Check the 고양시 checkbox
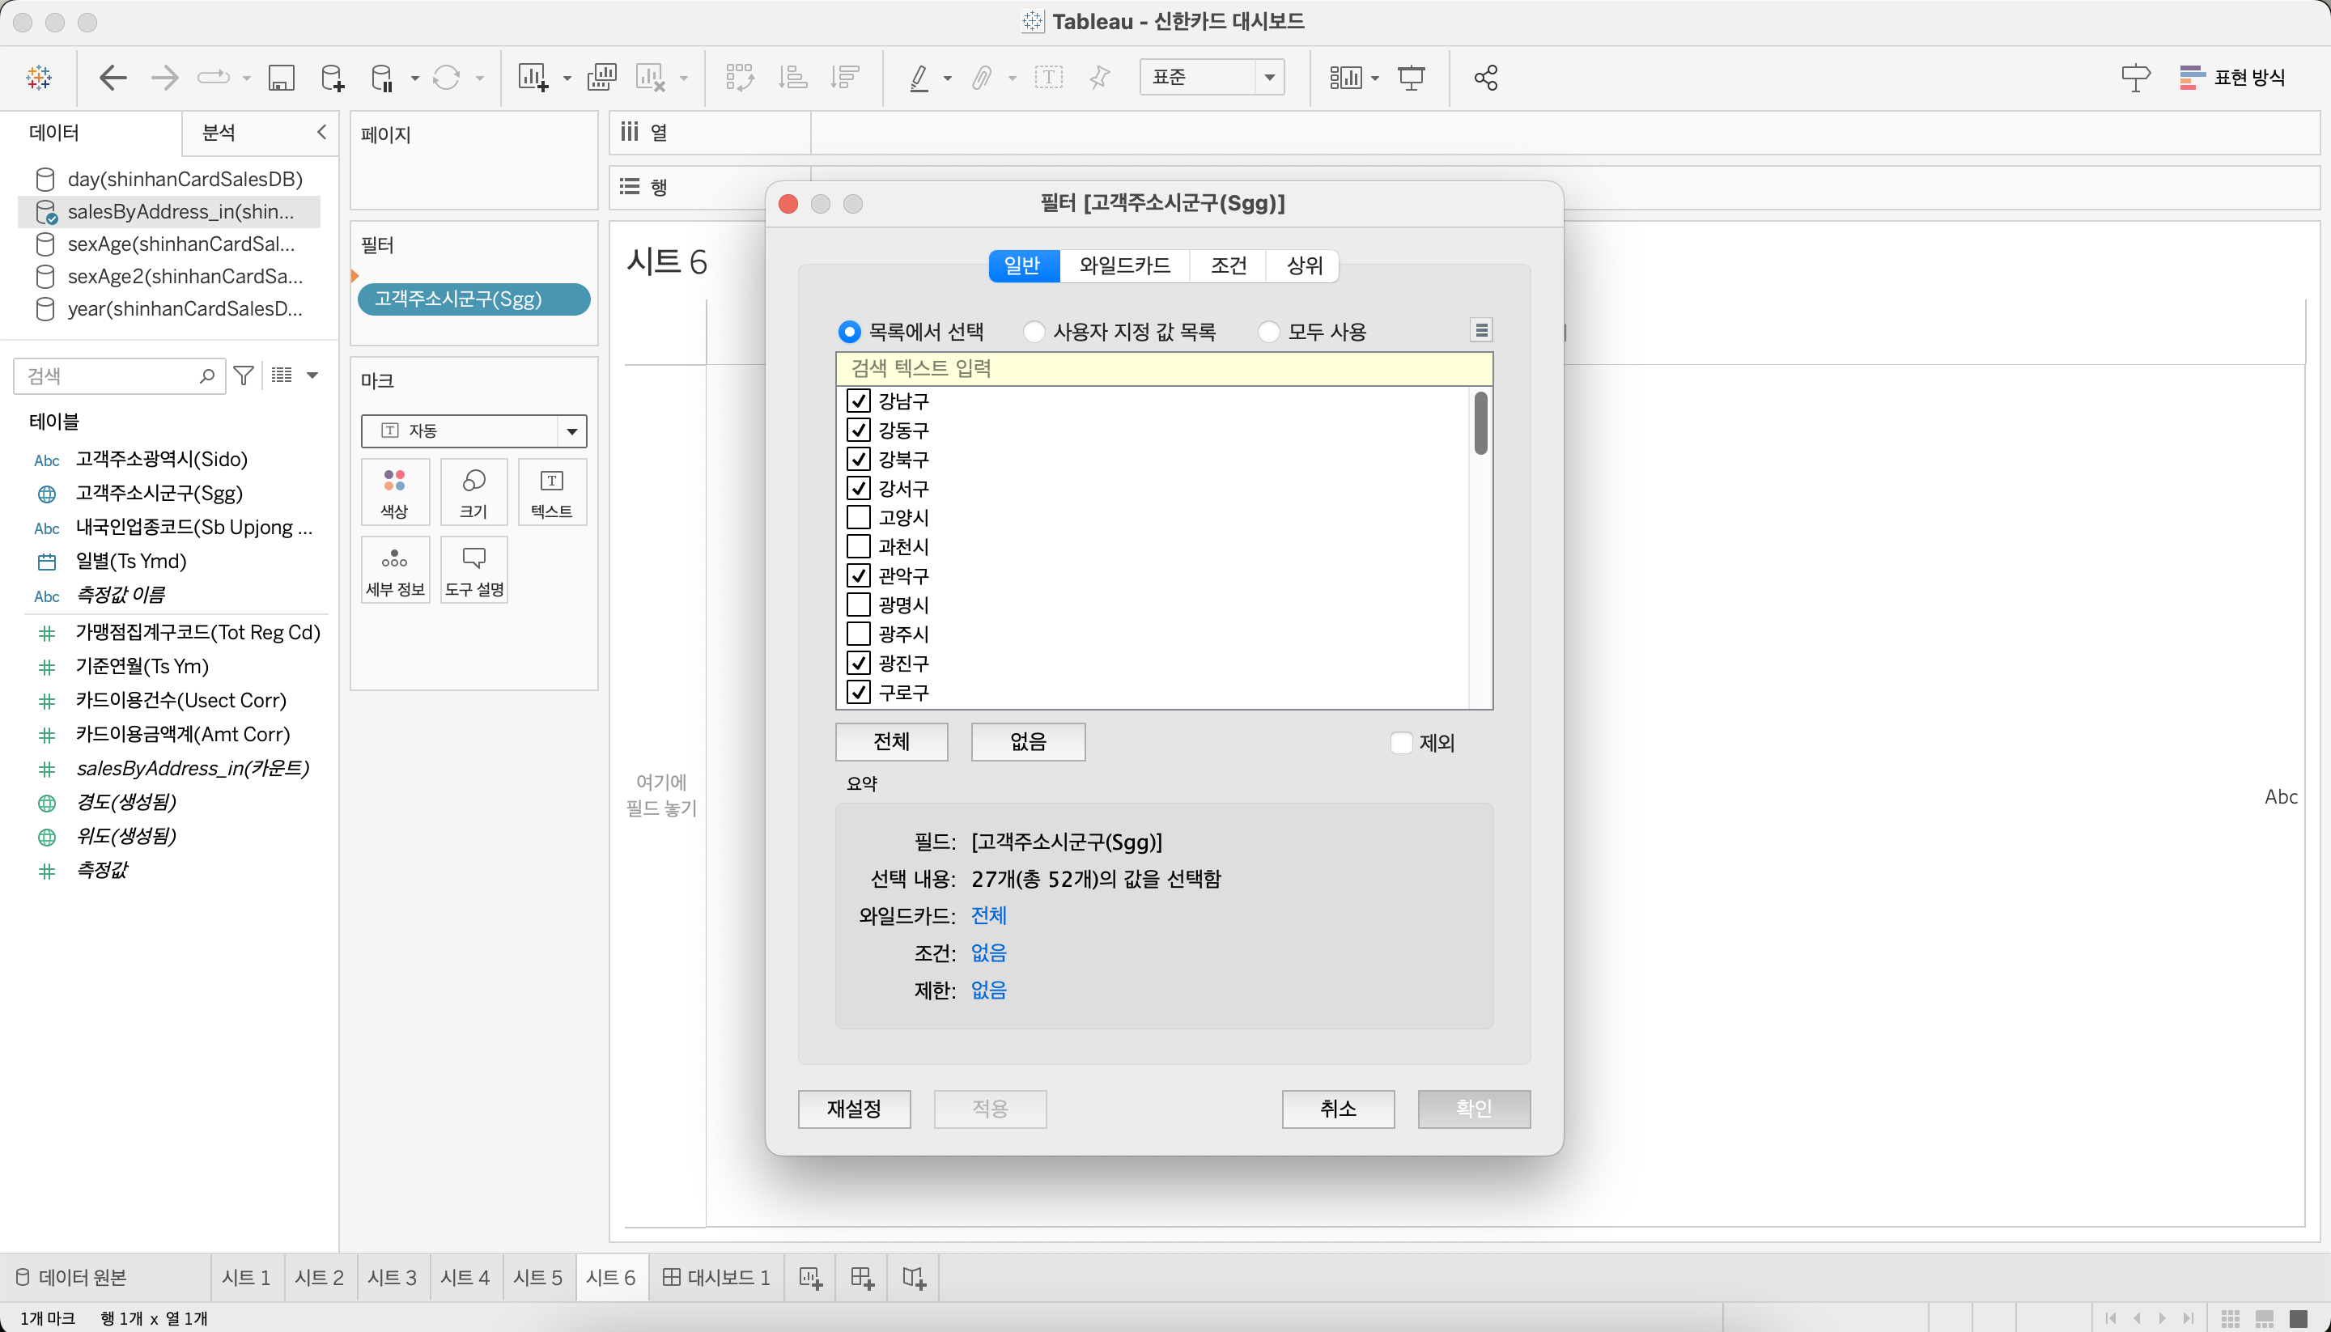This screenshot has width=2331, height=1332. pos(858,517)
